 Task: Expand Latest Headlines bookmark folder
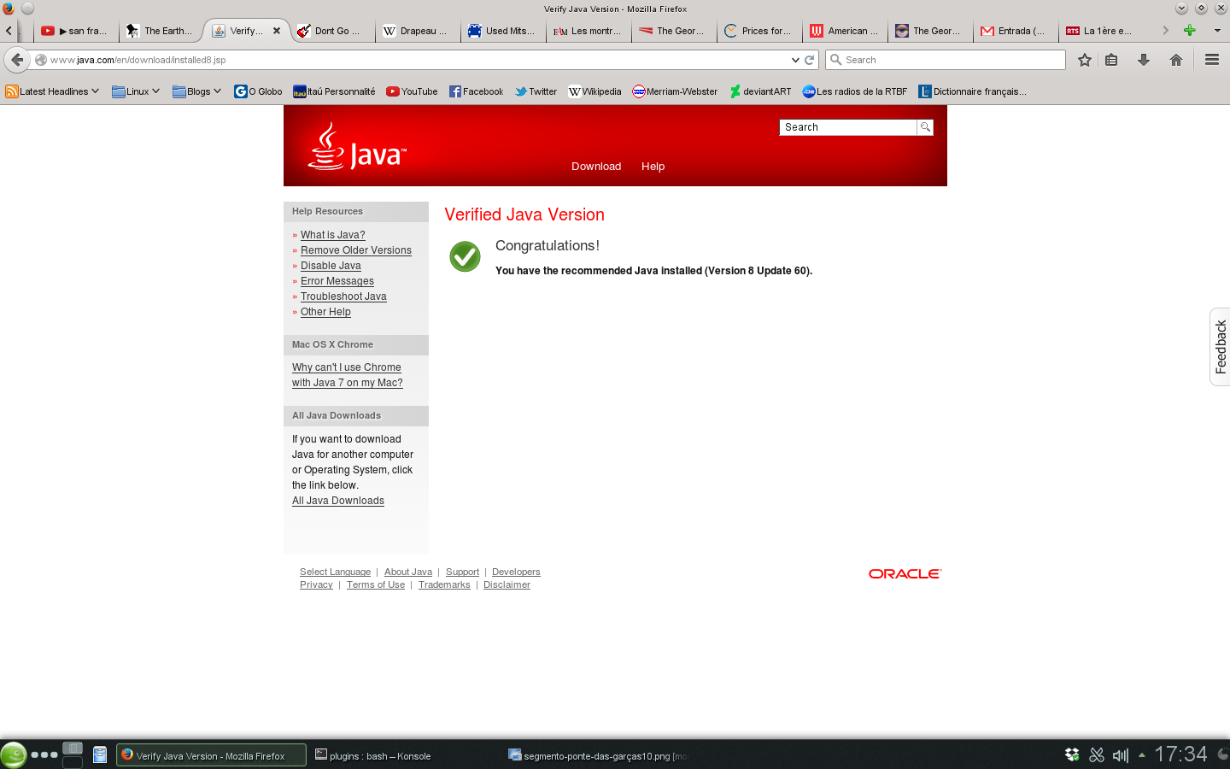pos(52,91)
